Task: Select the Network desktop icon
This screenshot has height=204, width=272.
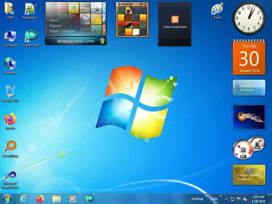Action: click(10, 66)
